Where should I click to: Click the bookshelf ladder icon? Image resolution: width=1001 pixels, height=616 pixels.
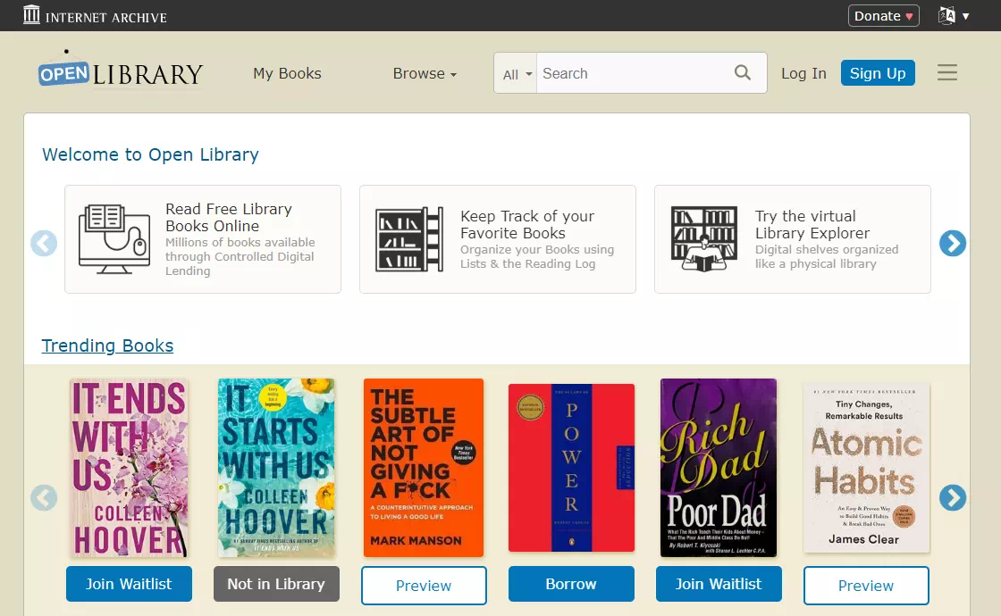[x=409, y=239]
